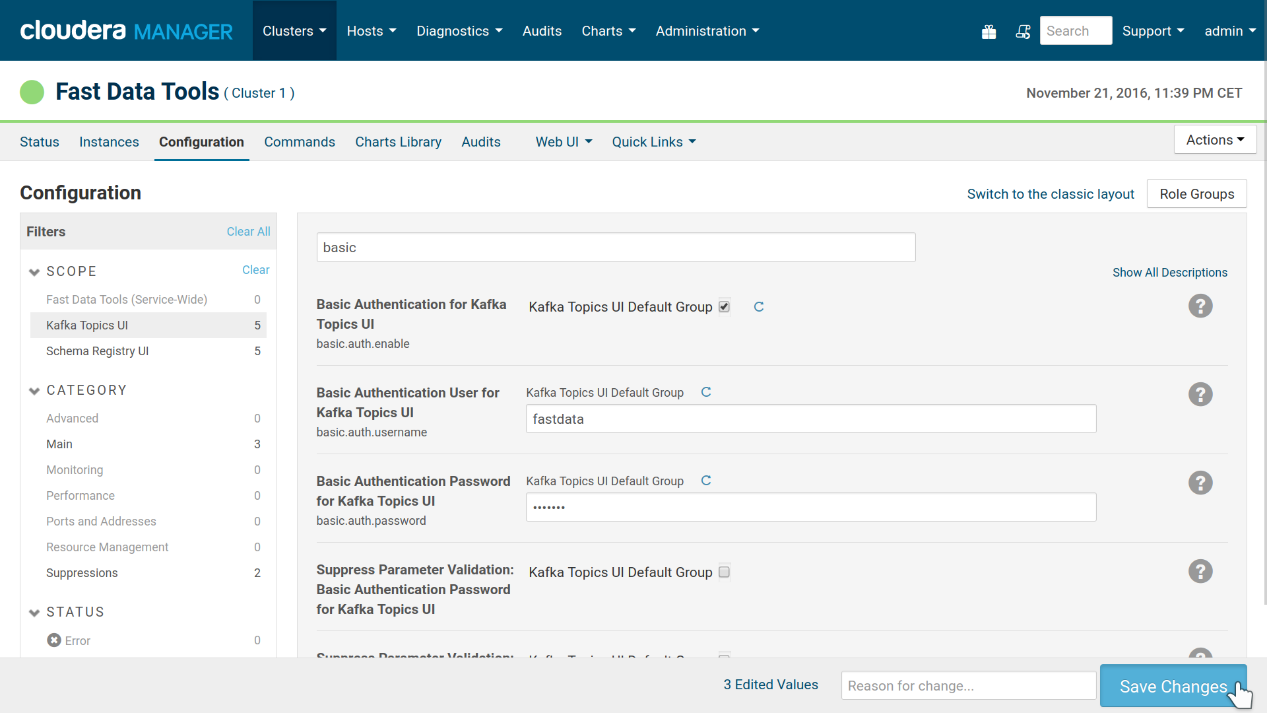1267x713 pixels.
Task: Filter by Resource Management category
Action: coord(148,547)
